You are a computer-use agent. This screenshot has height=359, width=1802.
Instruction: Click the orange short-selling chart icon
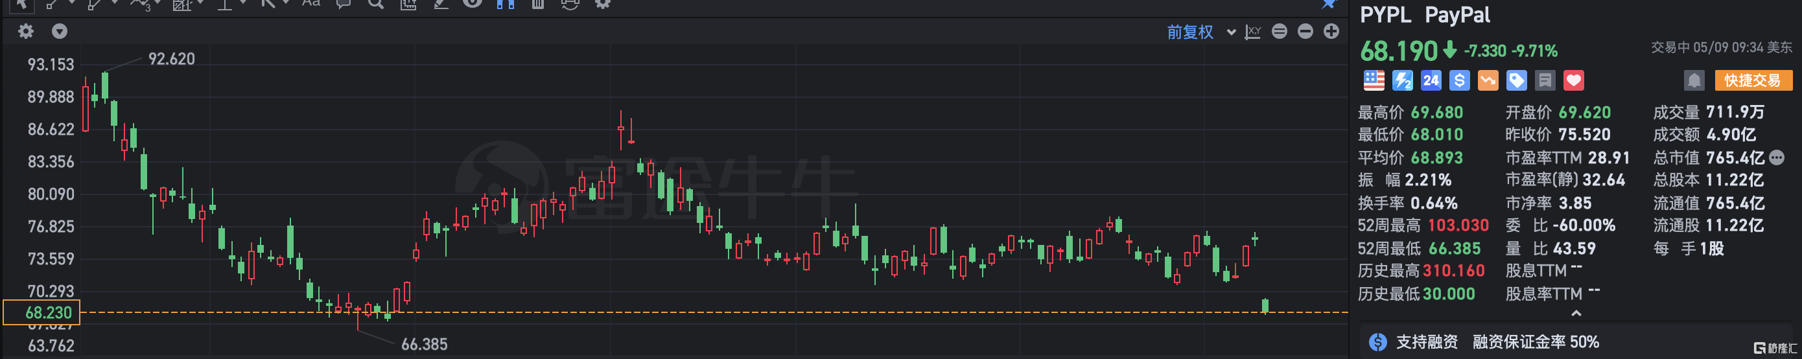(x=1488, y=80)
